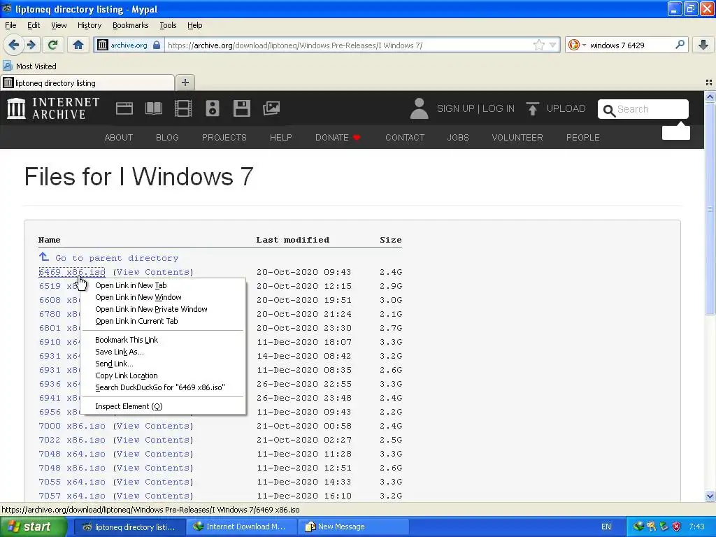The image size is (716, 537).
Task: Go forward with the Forward arrow
Action: (x=31, y=45)
